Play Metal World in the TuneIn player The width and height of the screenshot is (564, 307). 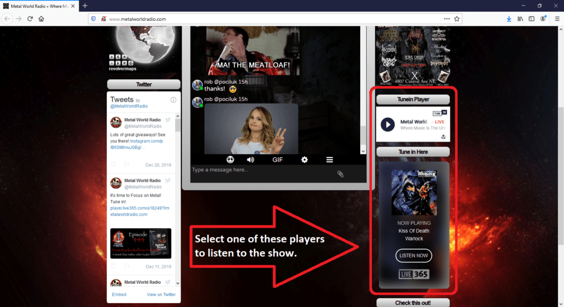click(x=387, y=125)
